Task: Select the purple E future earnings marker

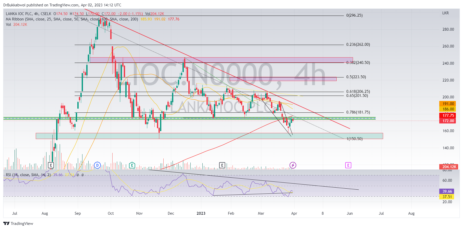Action: click(348, 165)
